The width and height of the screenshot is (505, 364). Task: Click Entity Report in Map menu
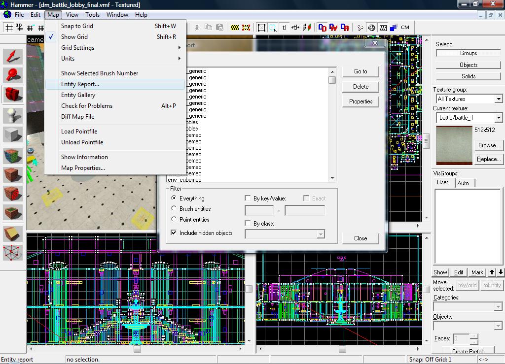point(80,84)
